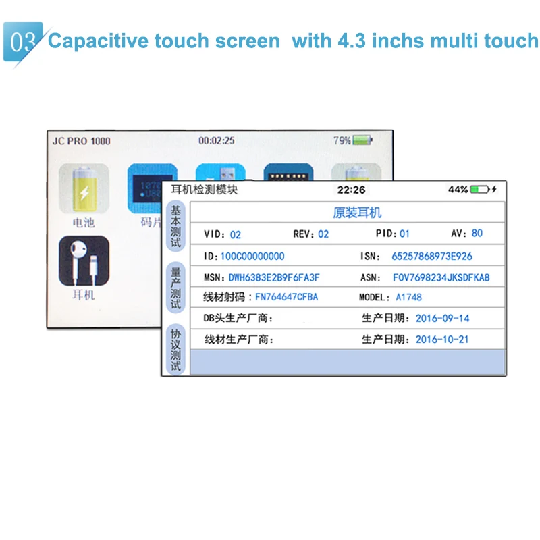Click the 03 step badge at top

tap(23, 42)
